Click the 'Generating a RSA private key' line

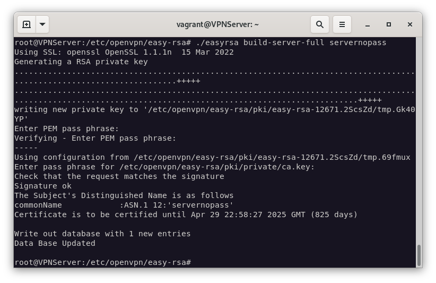tap(81, 62)
